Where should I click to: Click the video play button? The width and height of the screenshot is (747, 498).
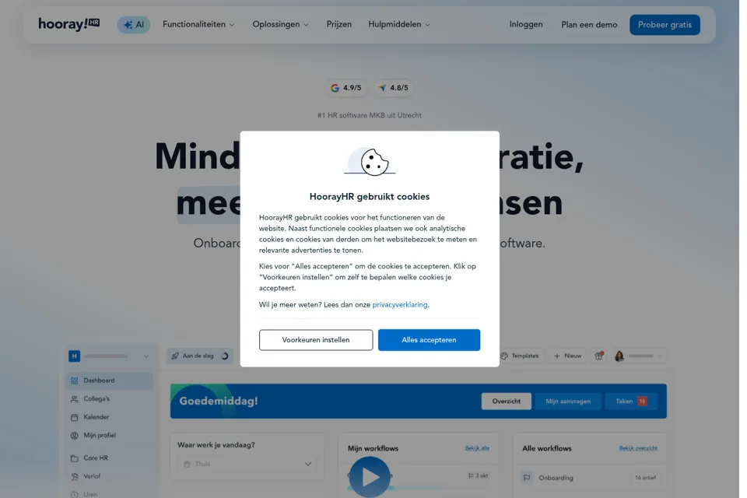[370, 477]
